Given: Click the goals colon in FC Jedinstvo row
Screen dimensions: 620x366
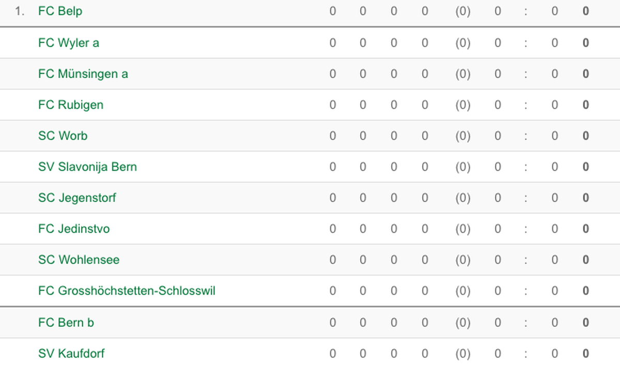Looking at the screenshot, I should tap(525, 229).
